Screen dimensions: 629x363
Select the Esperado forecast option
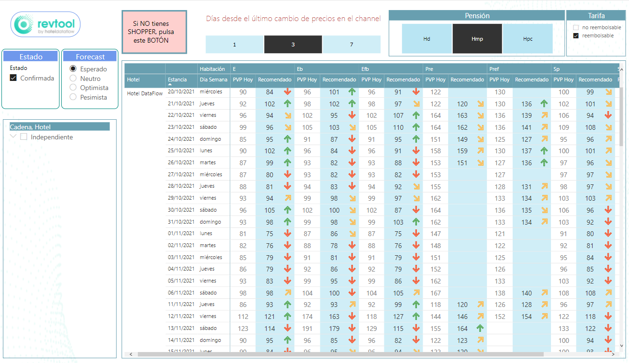pos(73,69)
